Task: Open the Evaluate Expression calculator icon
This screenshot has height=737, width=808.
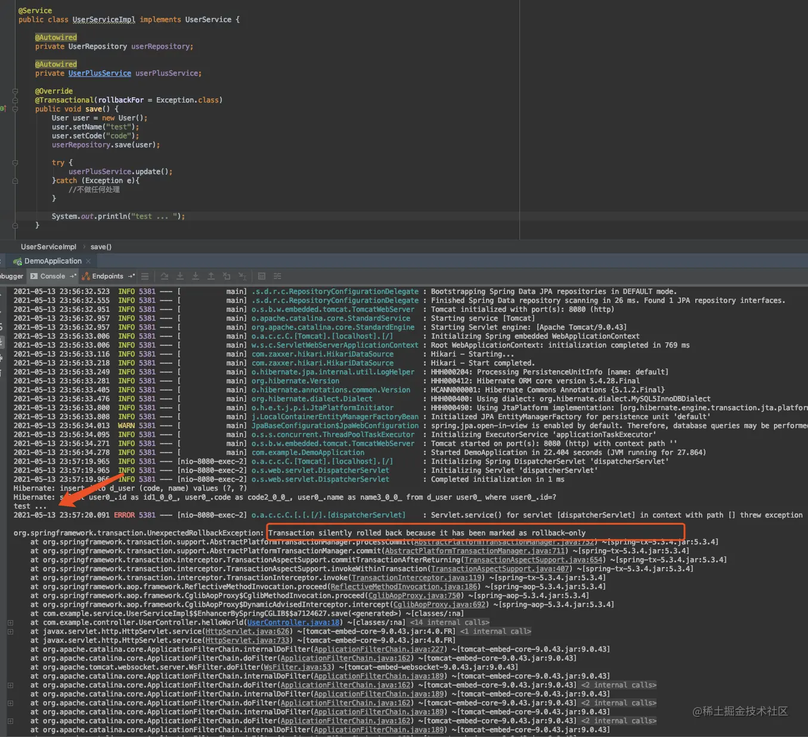Action: click(262, 276)
